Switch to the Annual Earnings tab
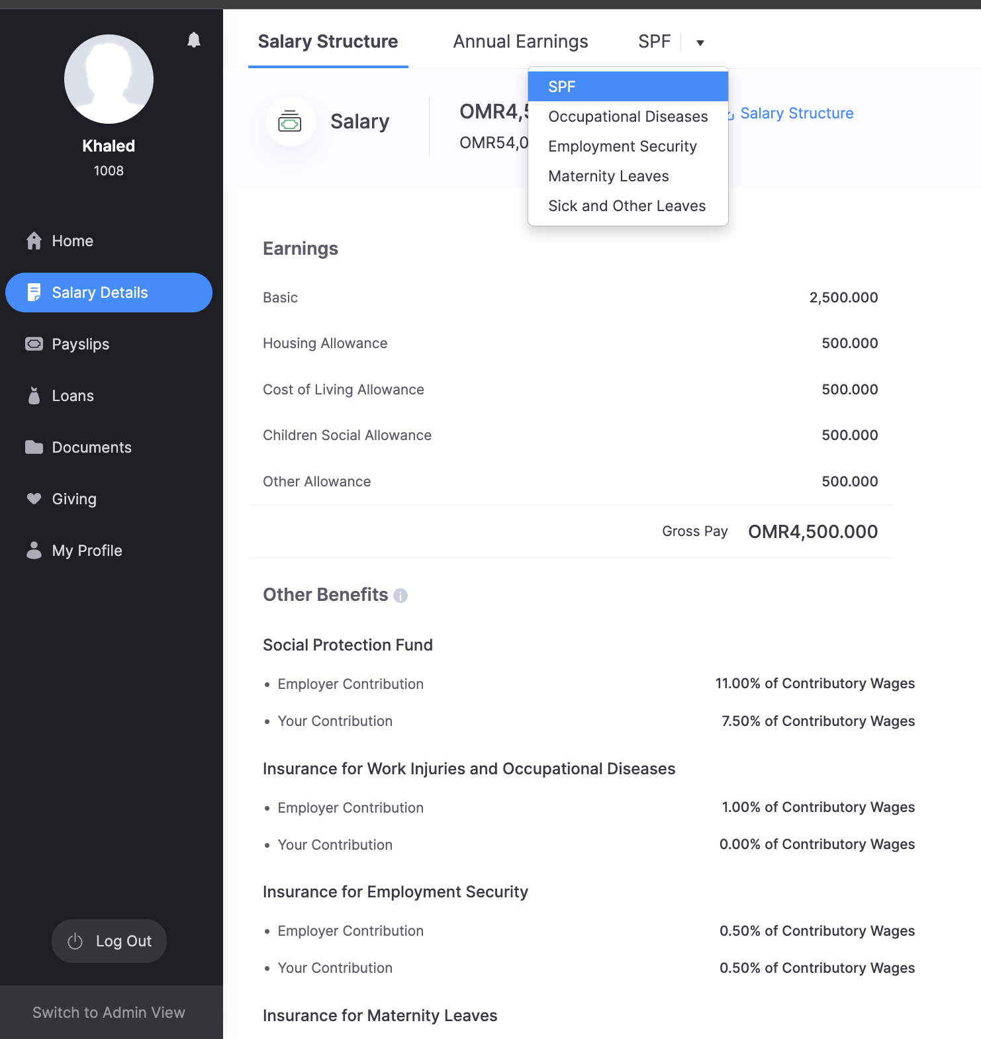 [x=520, y=42]
